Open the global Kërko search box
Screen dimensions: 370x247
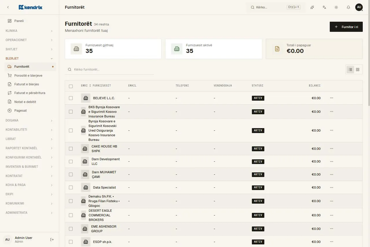(x=276, y=7)
